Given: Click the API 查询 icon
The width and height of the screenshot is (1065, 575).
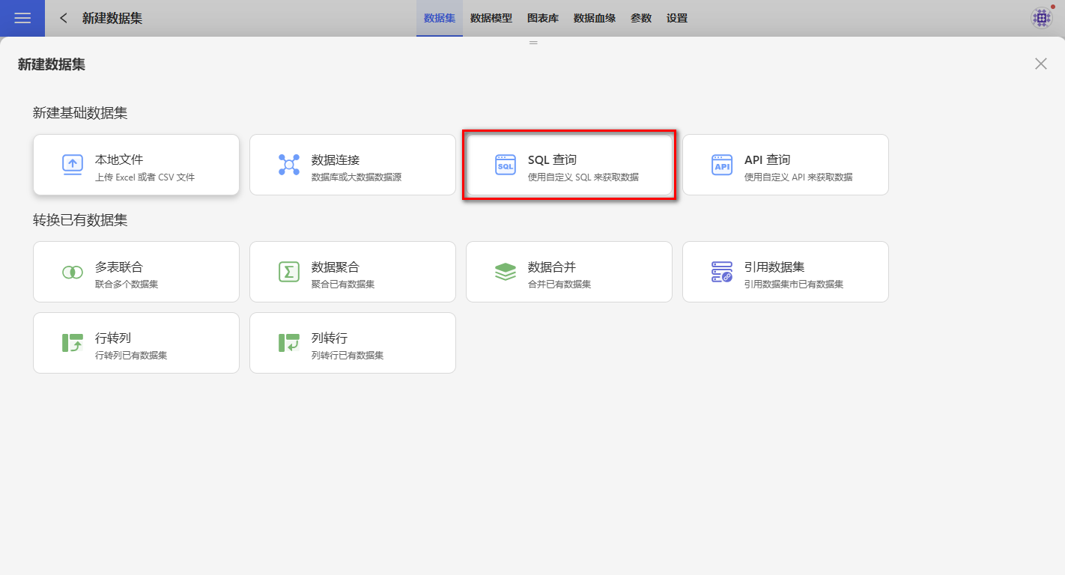Looking at the screenshot, I should point(722,165).
